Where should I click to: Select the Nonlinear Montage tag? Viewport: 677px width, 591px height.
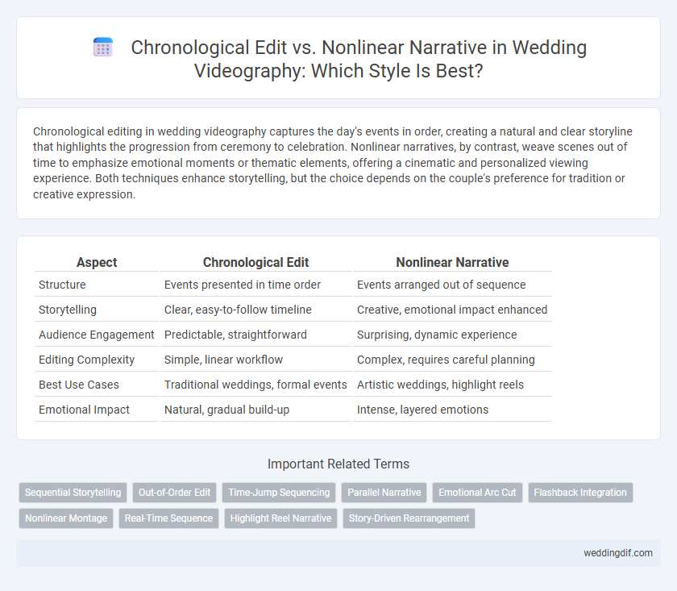pos(66,518)
